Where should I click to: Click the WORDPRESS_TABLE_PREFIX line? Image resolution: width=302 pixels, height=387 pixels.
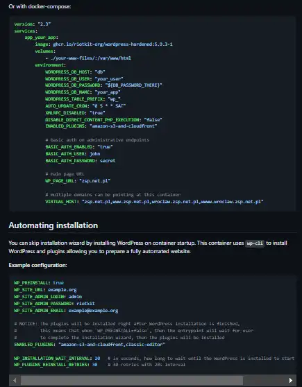[83, 99]
